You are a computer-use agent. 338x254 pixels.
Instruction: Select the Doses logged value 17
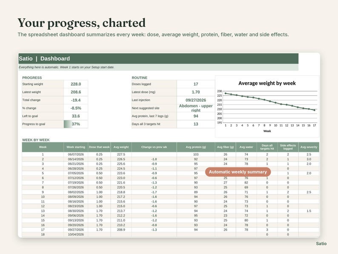(196, 84)
